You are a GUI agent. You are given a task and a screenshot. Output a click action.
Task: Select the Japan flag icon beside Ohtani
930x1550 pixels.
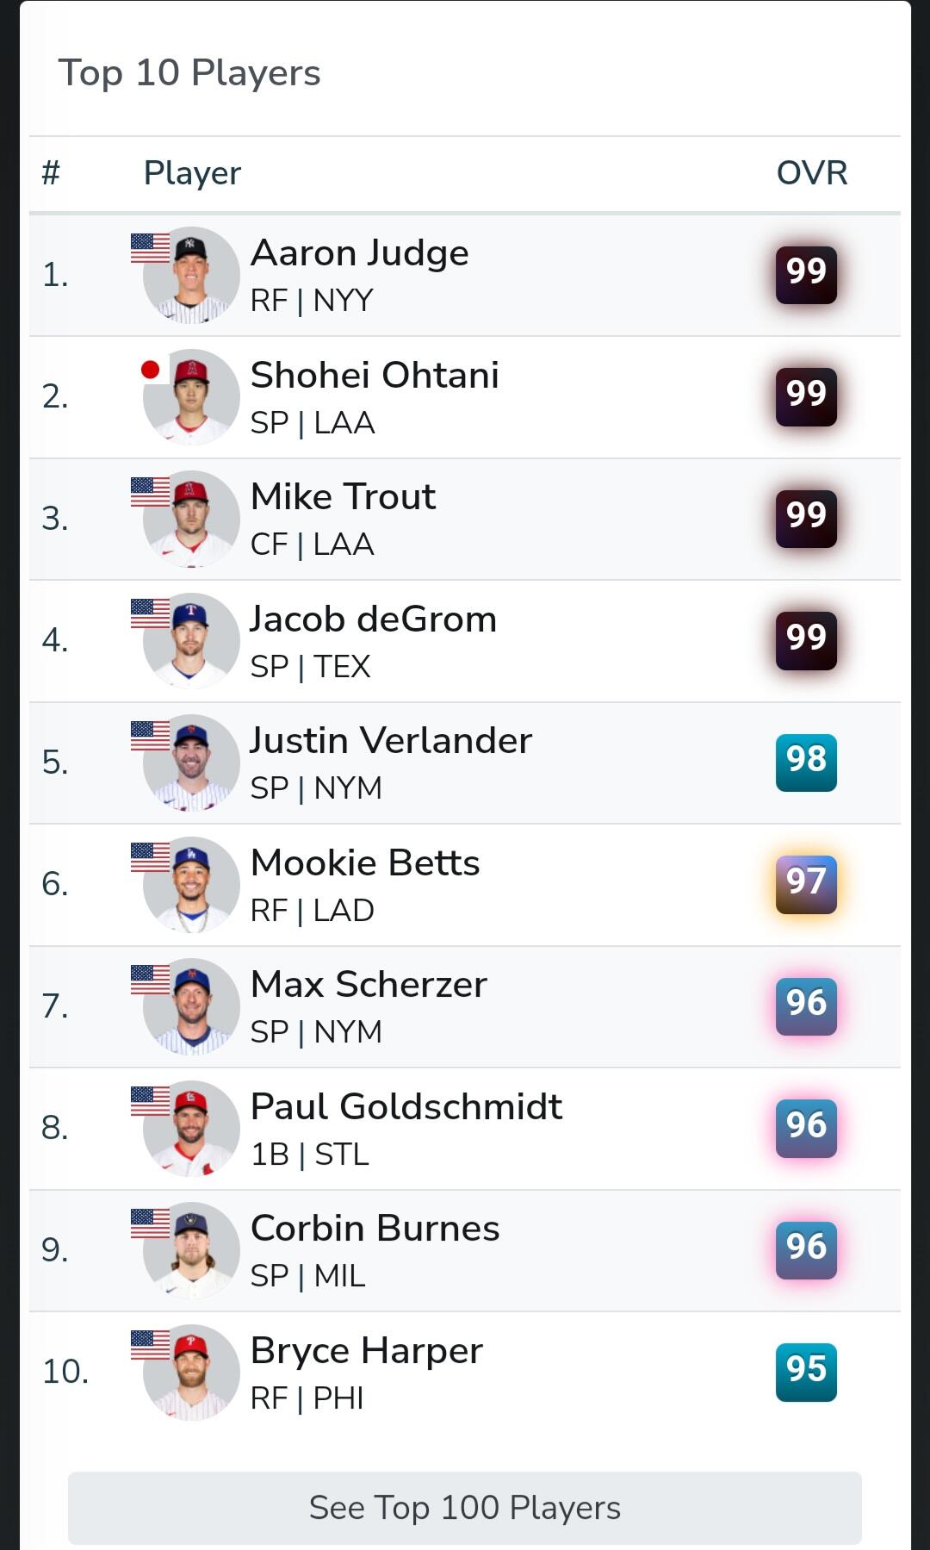(151, 370)
